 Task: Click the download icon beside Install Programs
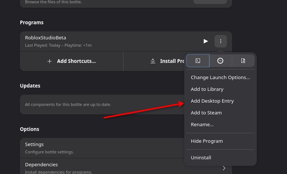(x=153, y=61)
